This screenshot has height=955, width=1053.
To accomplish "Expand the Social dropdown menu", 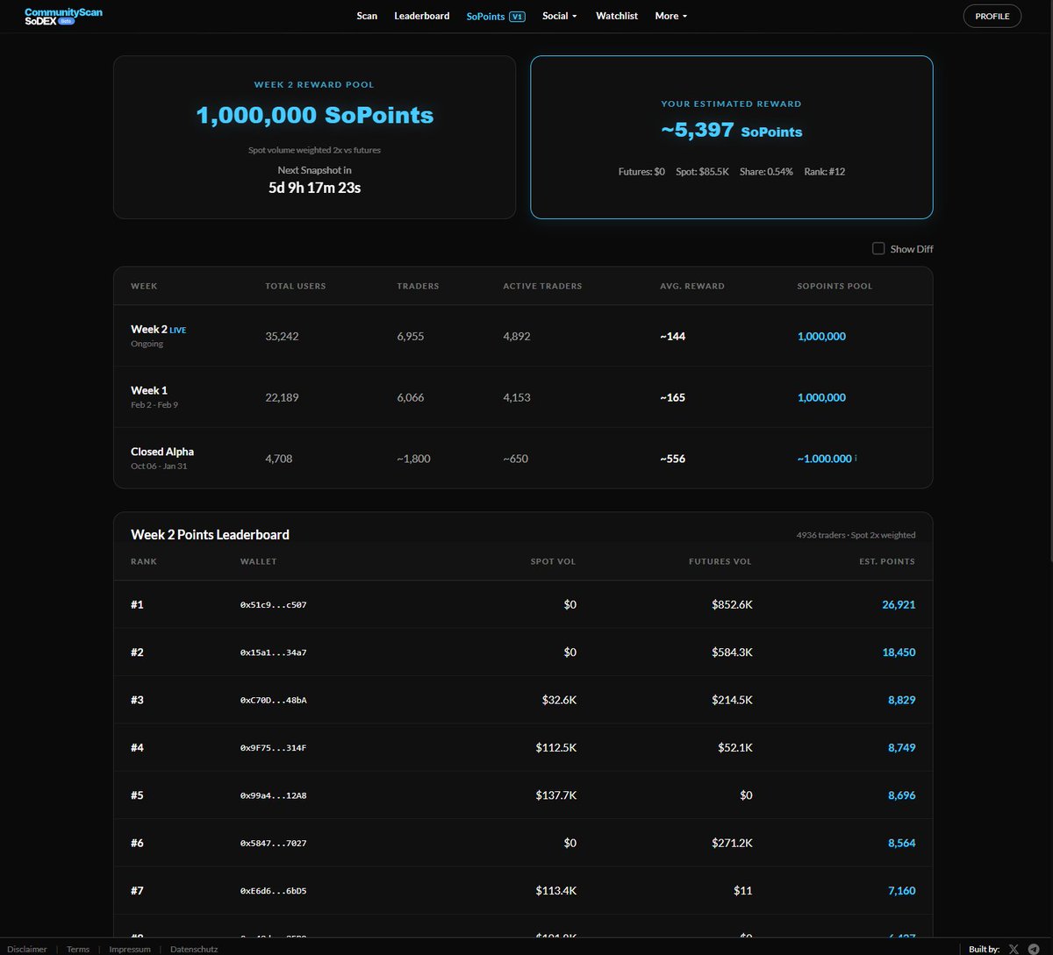I will (x=560, y=16).
